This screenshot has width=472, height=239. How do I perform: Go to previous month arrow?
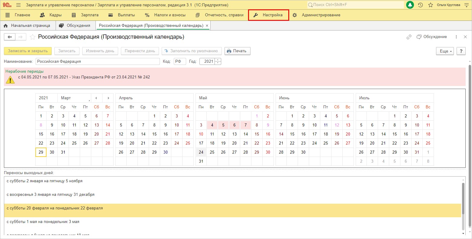pos(96,98)
